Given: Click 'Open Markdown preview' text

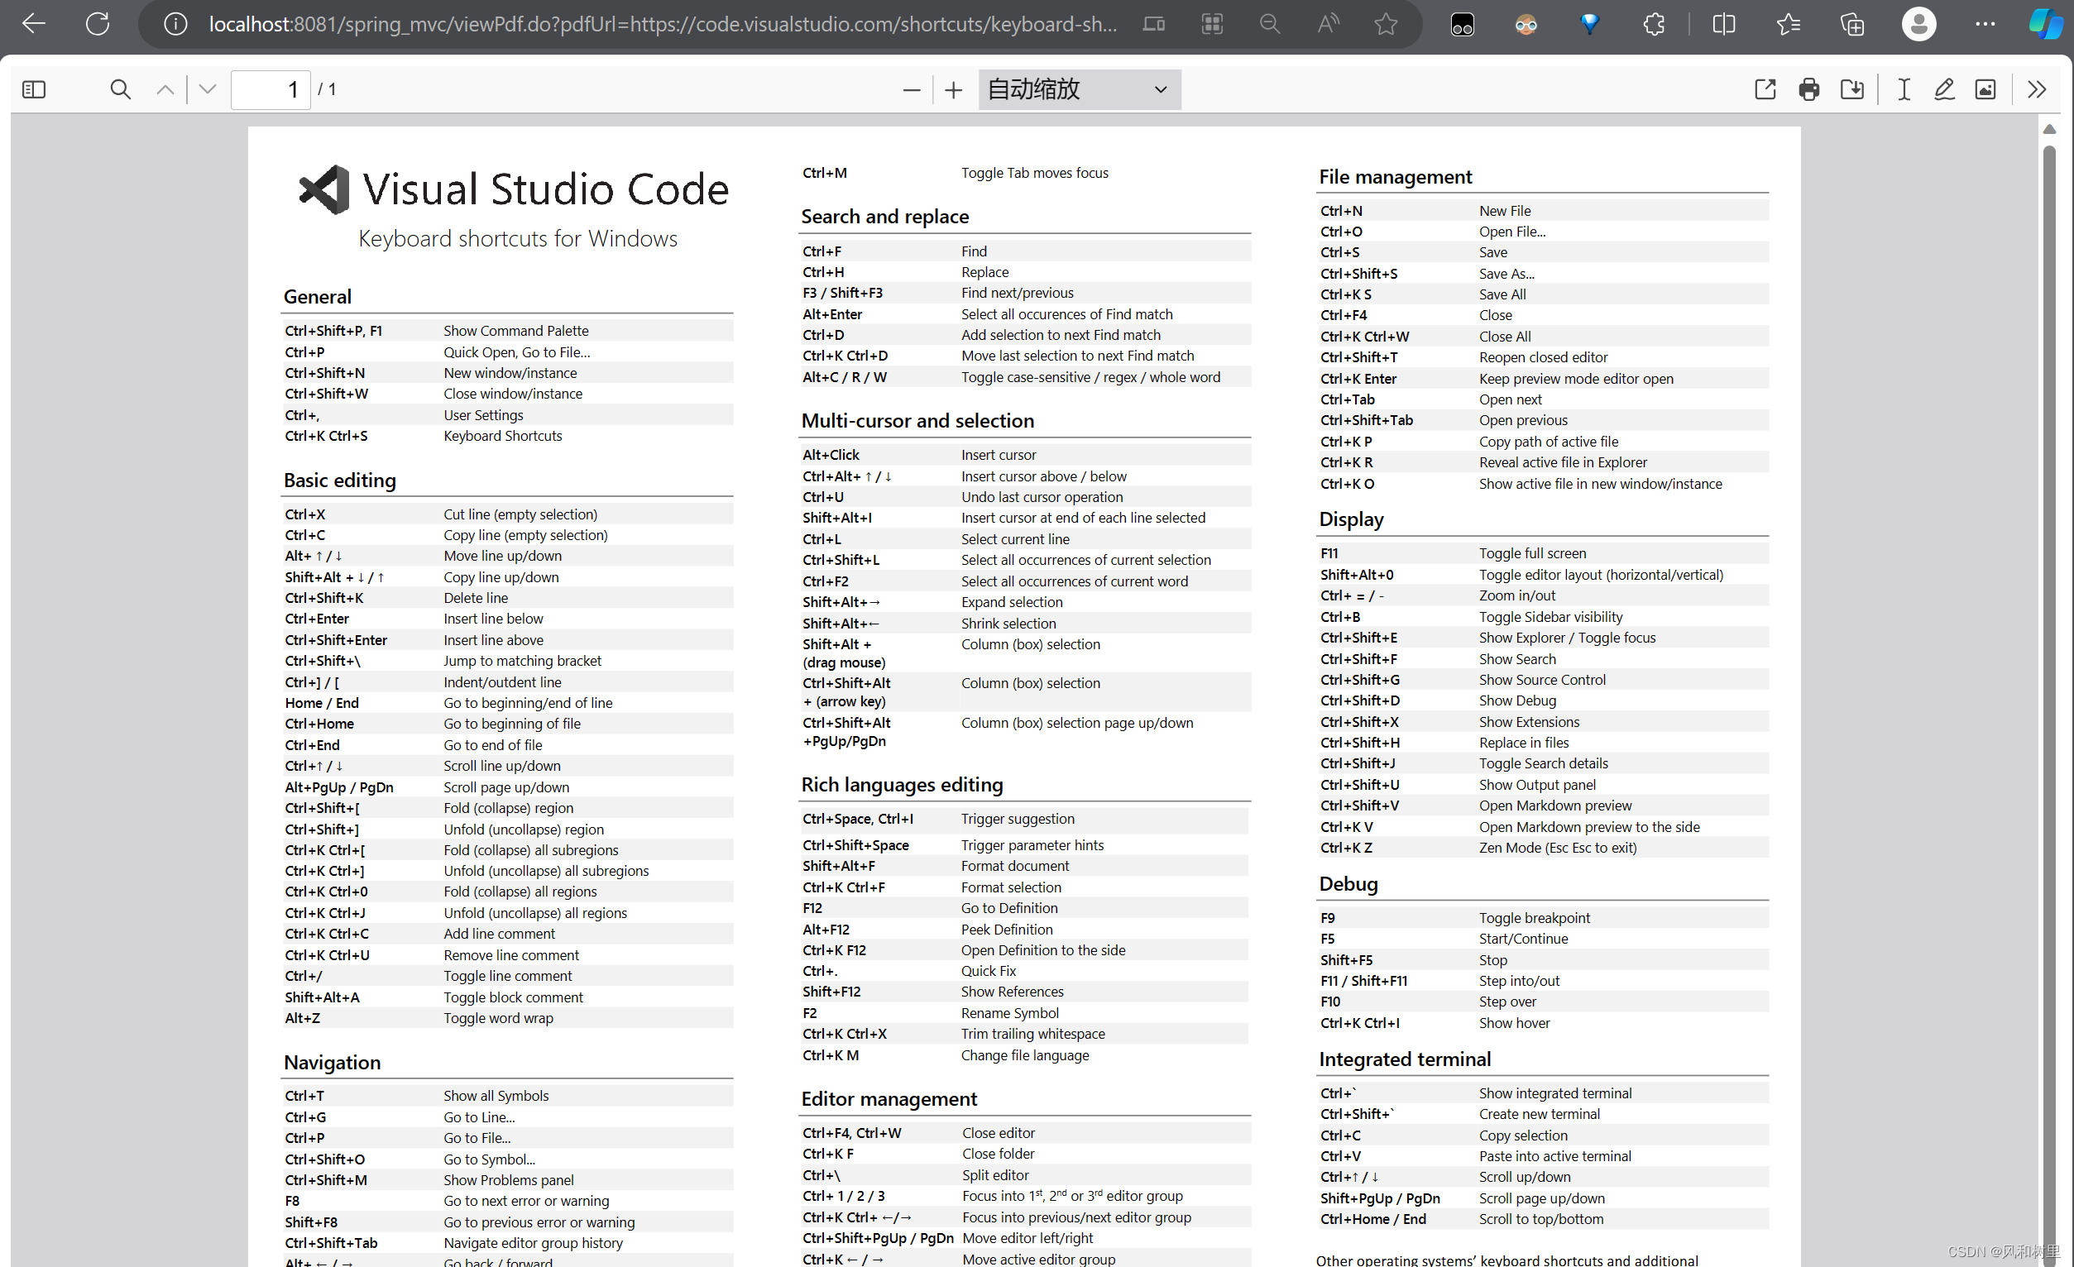Looking at the screenshot, I should [x=1555, y=806].
